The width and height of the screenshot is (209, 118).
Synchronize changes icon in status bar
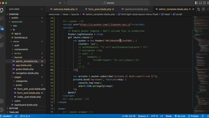[x=16, y=116]
